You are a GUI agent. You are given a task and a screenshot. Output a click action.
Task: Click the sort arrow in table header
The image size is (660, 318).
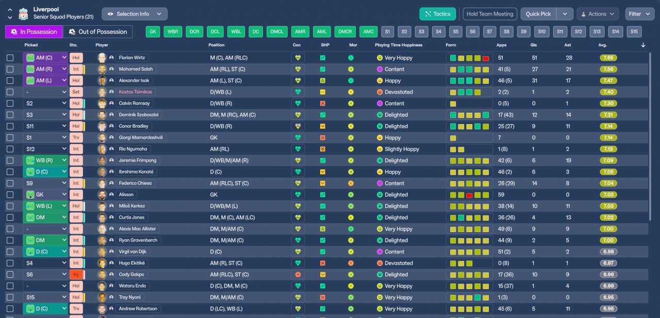(x=643, y=45)
